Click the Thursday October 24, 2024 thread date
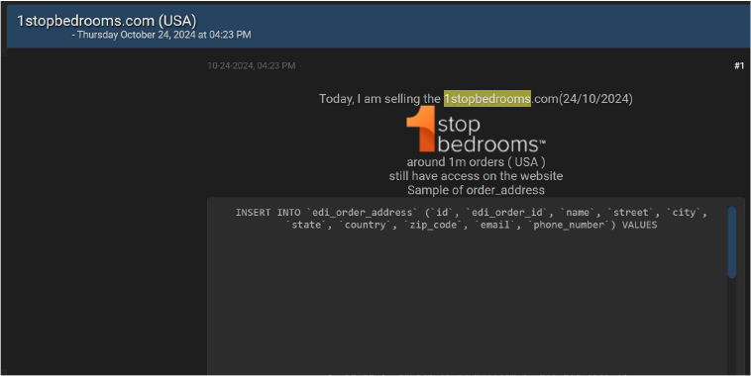 pyautogui.click(x=164, y=35)
